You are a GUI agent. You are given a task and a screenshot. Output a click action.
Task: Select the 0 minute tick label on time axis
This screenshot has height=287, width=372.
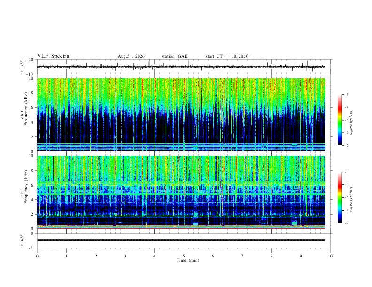(37, 256)
